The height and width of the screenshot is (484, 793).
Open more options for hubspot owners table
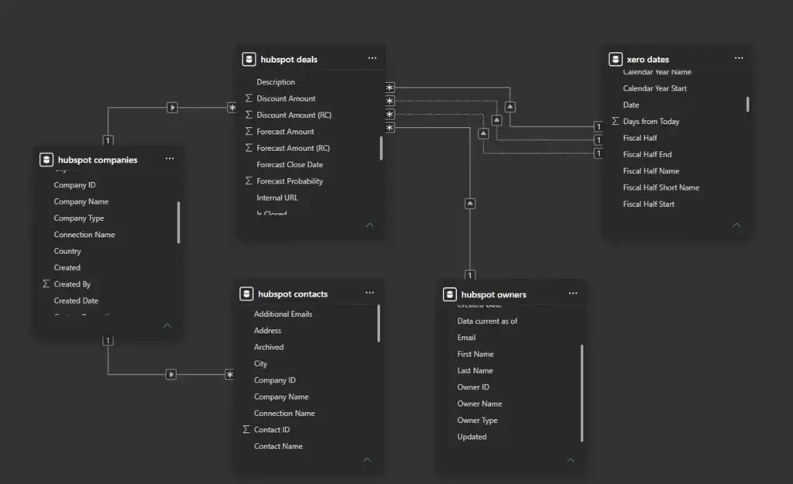pyautogui.click(x=573, y=293)
